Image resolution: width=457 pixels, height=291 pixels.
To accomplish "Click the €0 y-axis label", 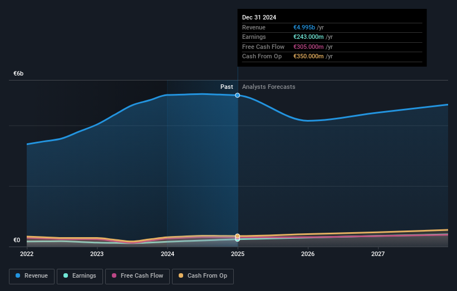I will [x=17, y=240].
